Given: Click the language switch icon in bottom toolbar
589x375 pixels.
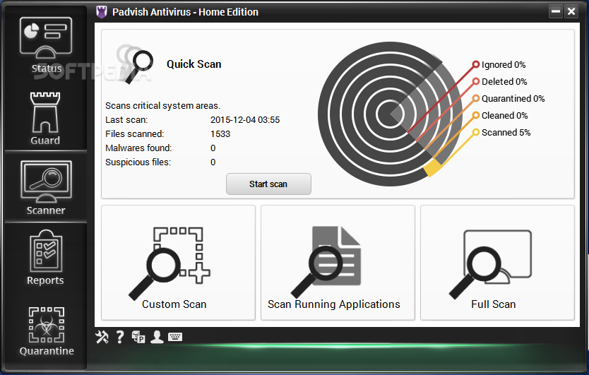Looking at the screenshot, I should 138,337.
